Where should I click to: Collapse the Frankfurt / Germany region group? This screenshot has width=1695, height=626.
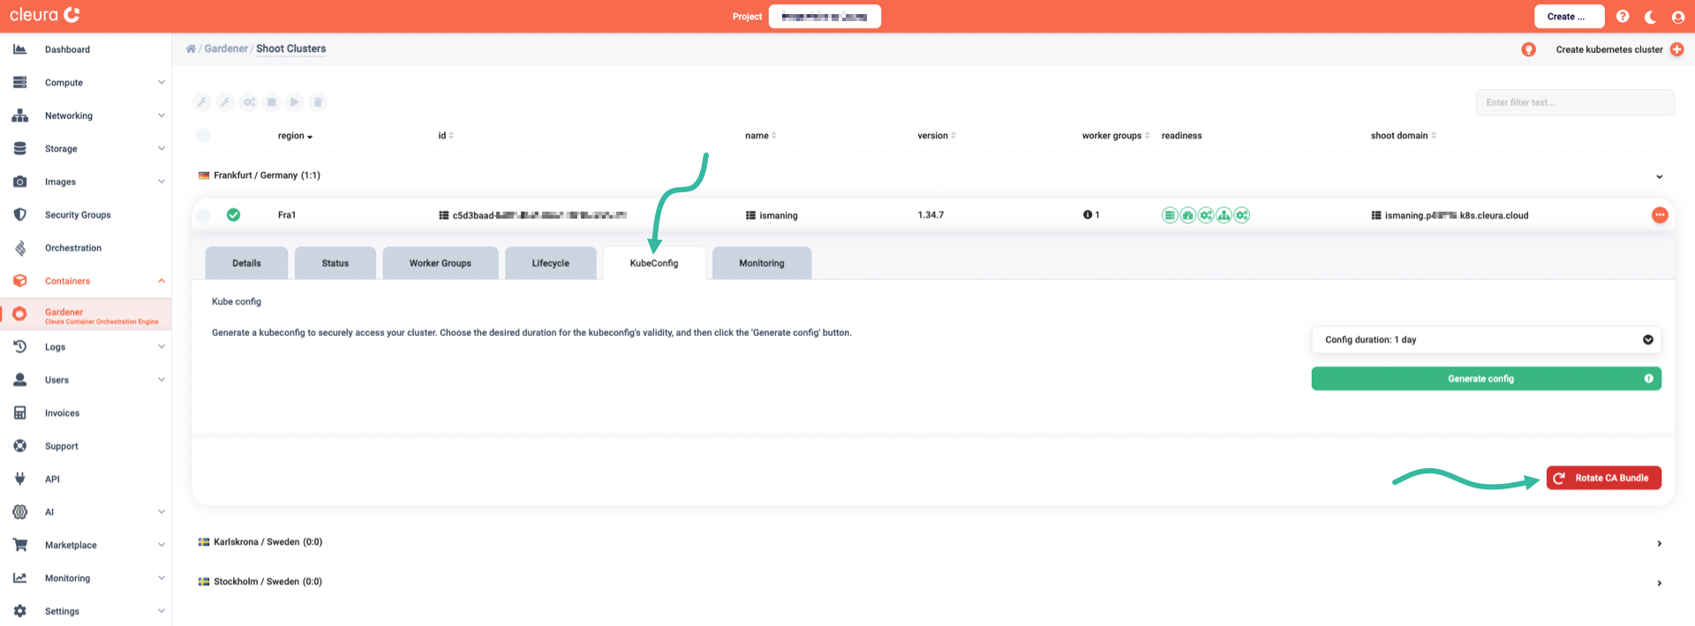(x=1659, y=176)
